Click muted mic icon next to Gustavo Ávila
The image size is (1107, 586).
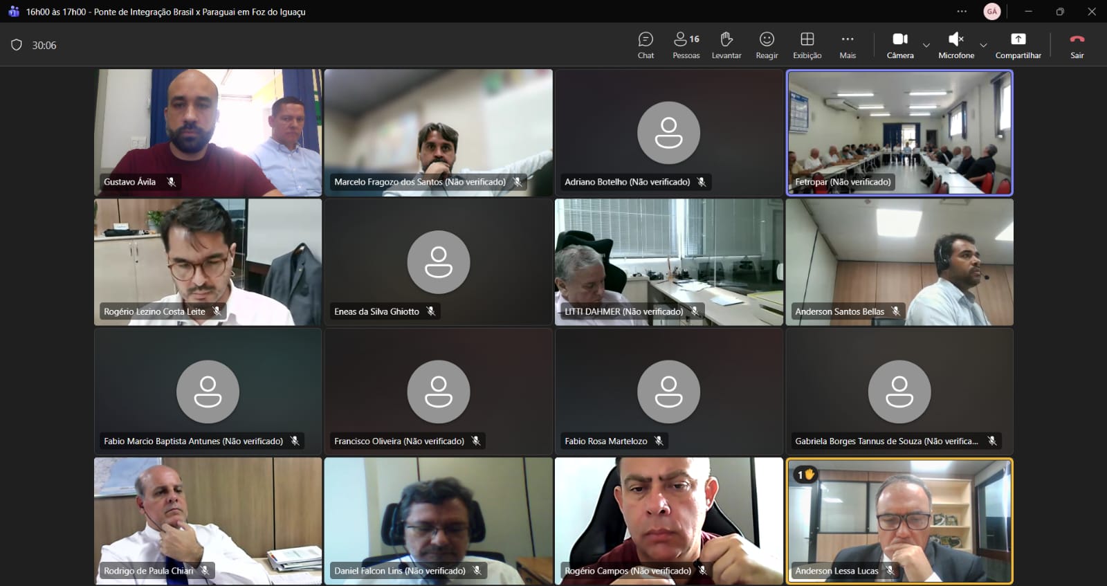tap(171, 182)
